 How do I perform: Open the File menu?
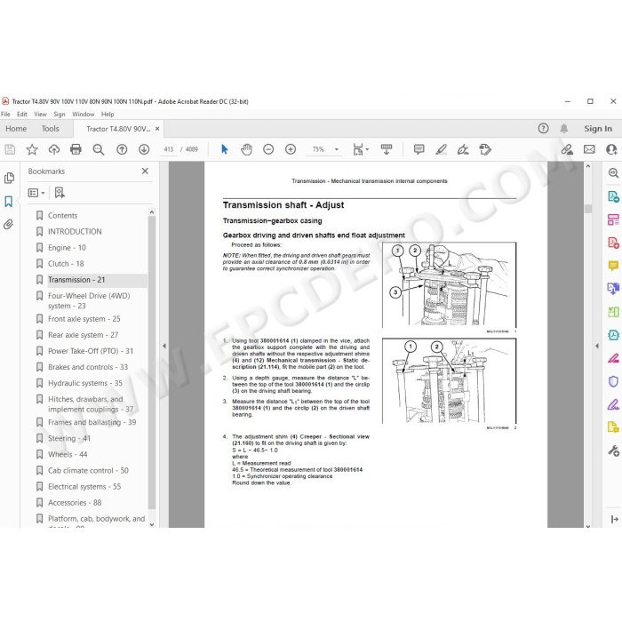(5, 115)
